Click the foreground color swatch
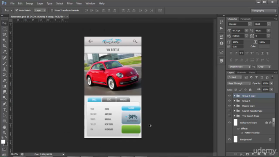Screen dimensions: 279x157 [x=3, y=142]
